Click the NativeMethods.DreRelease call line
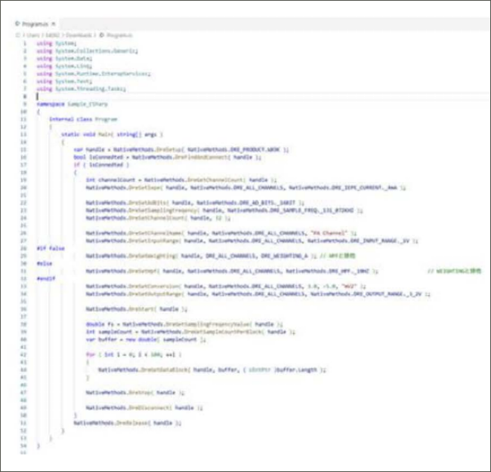 click(127, 423)
